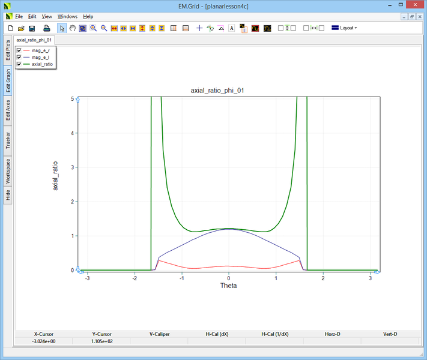The image size is (427, 360).
Task: Save the graph with the floppy disk icon
Action: (x=32, y=28)
